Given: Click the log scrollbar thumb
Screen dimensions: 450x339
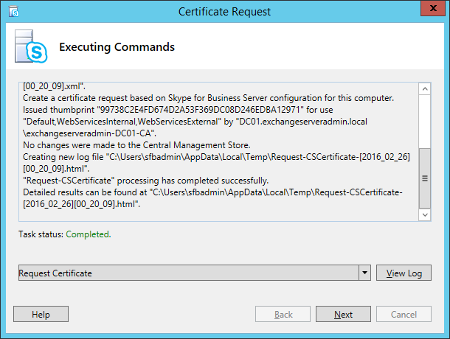Looking at the screenshot, I should coord(425,178).
